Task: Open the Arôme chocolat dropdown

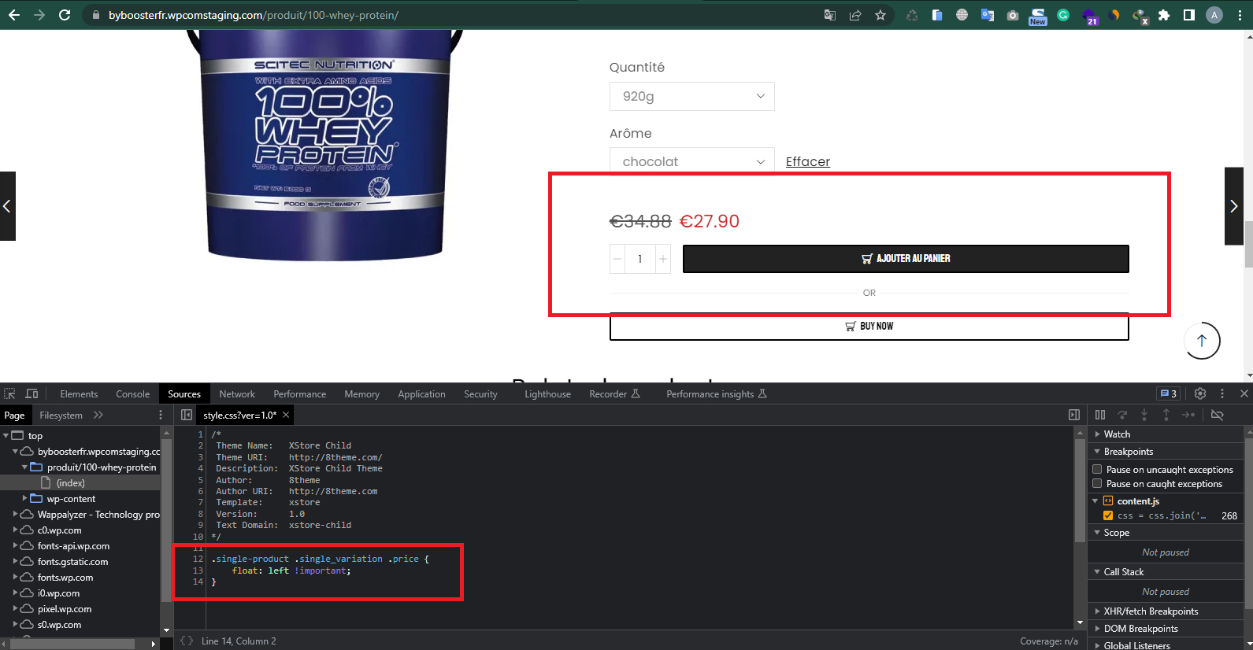Action: [691, 161]
